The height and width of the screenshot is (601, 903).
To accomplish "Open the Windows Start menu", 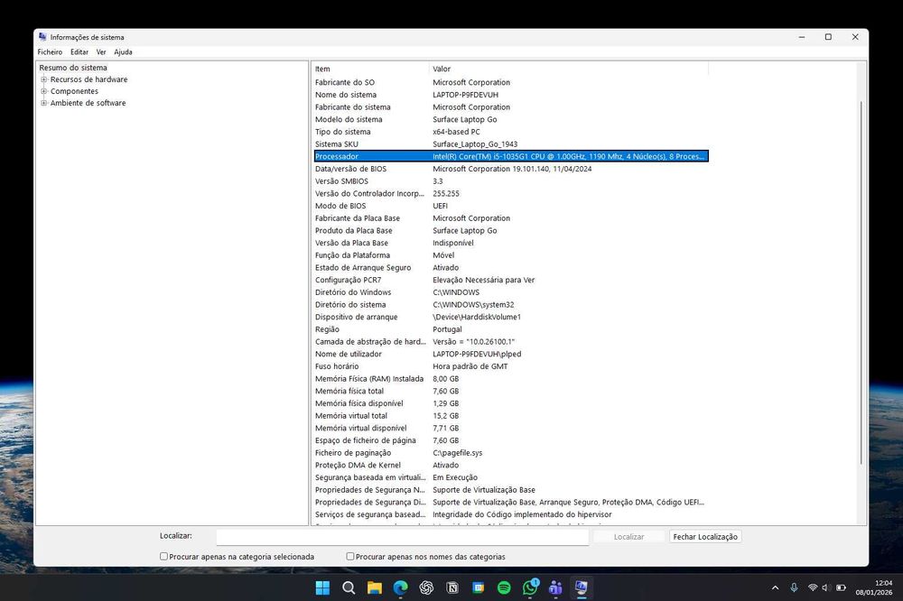I will 322,587.
